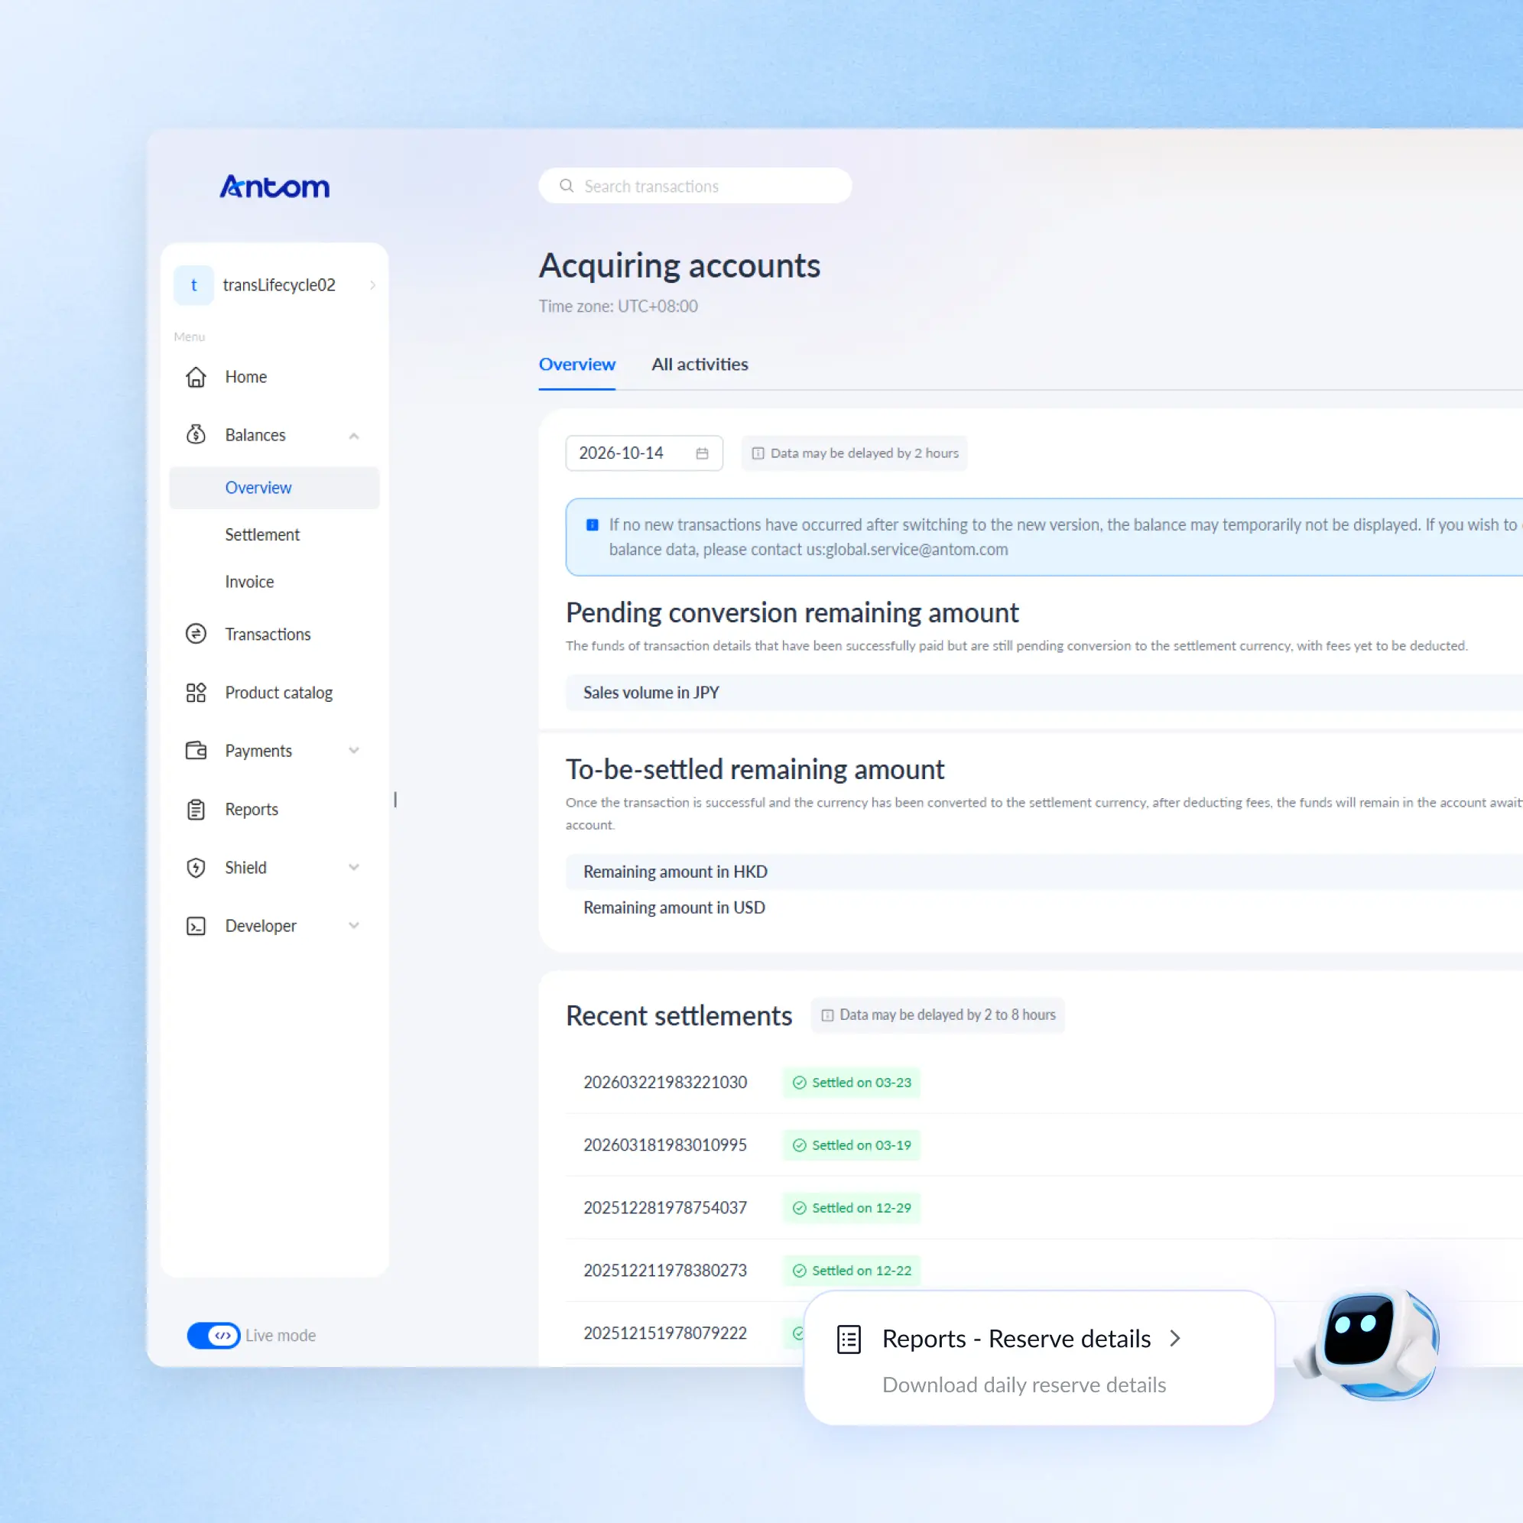Click the Shield icon in sidebar

(x=196, y=867)
